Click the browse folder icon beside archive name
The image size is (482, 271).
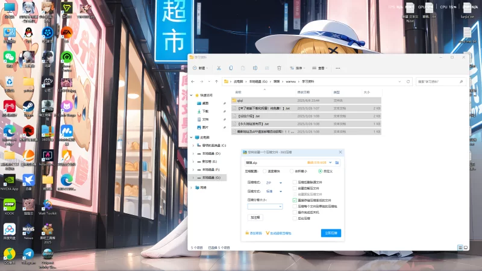click(337, 163)
